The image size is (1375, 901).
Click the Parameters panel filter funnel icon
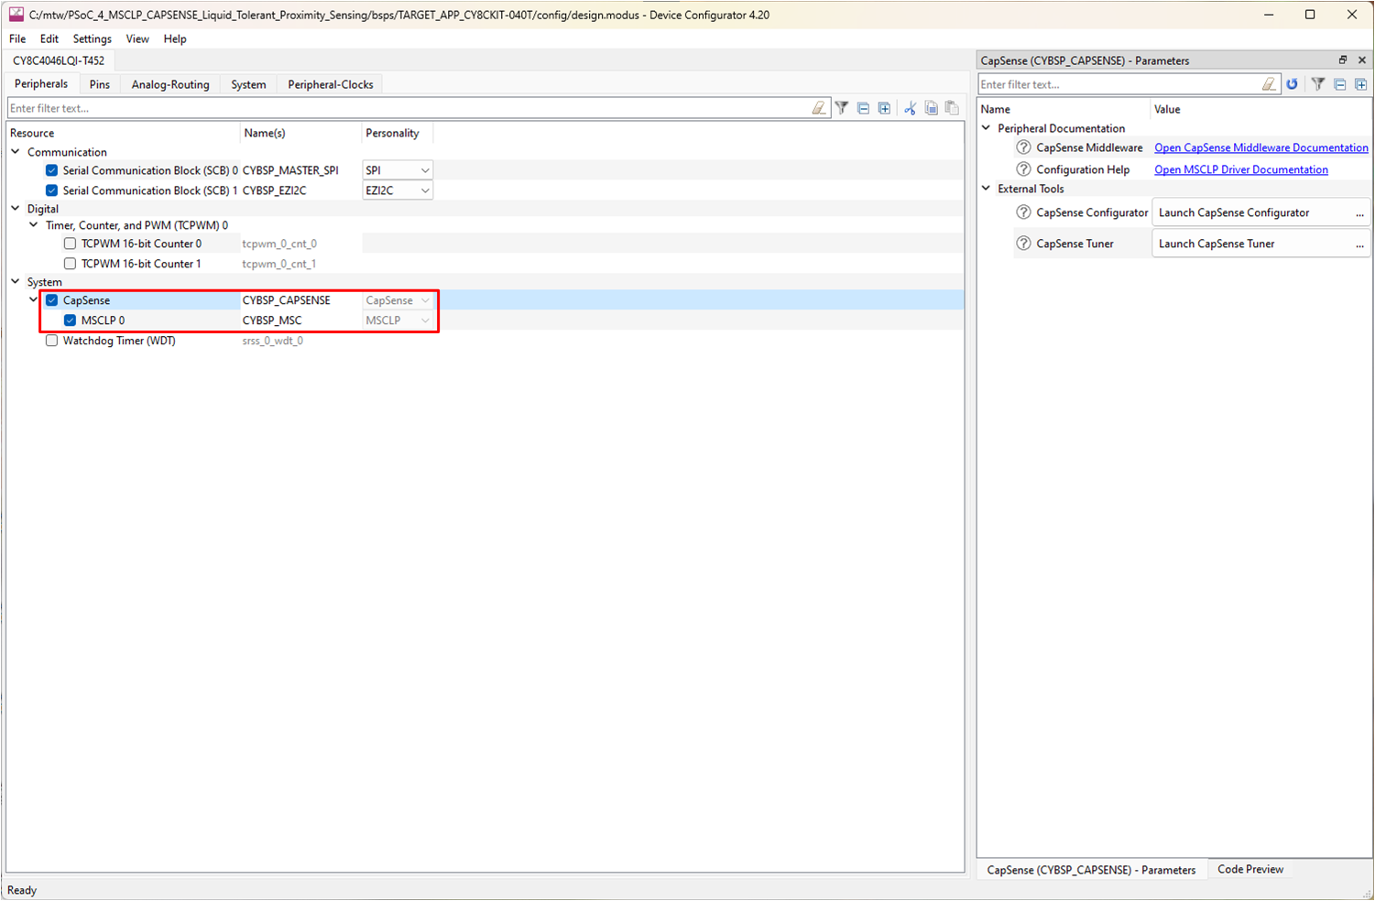tap(1318, 84)
